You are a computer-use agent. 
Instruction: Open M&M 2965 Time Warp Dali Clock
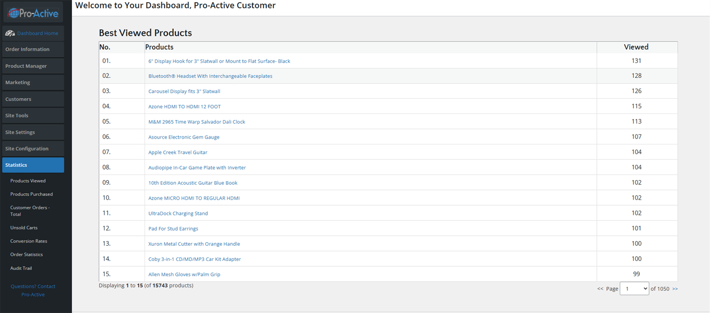click(197, 122)
